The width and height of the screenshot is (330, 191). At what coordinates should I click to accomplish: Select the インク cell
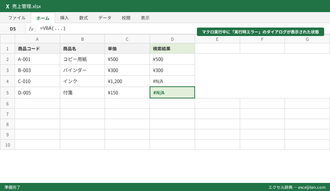point(82,81)
